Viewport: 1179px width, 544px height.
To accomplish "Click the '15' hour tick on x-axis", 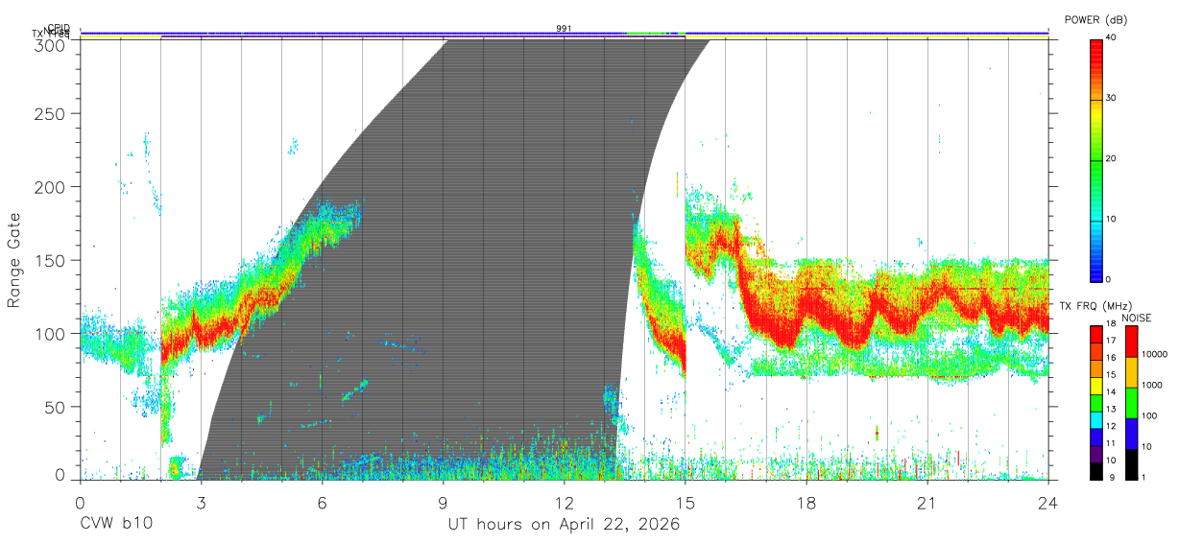I will pyautogui.click(x=686, y=504).
